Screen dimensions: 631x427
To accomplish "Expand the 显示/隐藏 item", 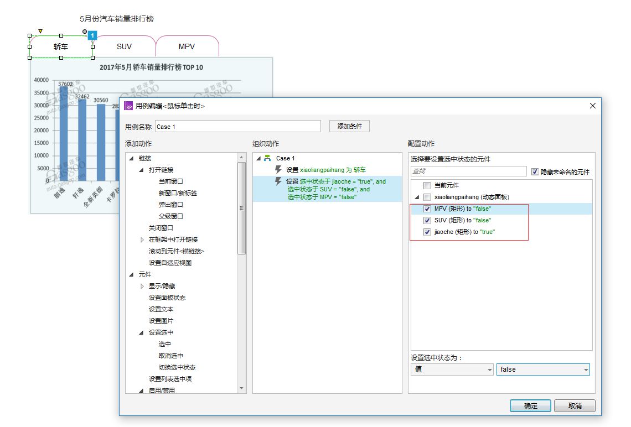I will pos(142,287).
